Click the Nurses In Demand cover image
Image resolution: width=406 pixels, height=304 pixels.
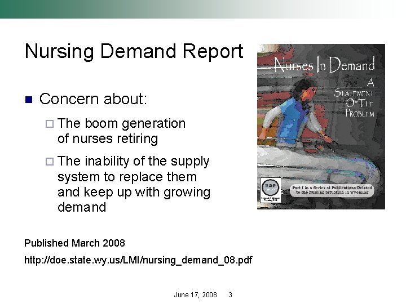(x=321, y=127)
